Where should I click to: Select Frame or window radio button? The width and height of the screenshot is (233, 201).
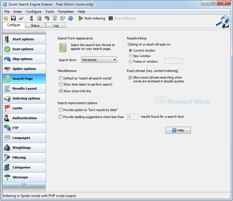coord(130,62)
